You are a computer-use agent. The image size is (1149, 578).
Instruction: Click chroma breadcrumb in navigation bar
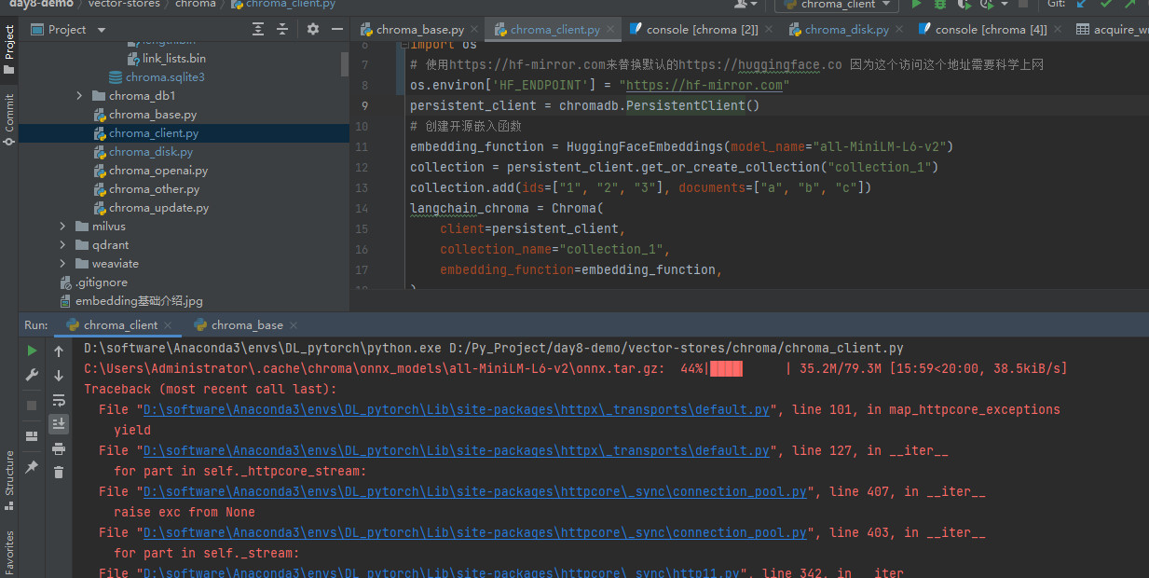tap(195, 5)
